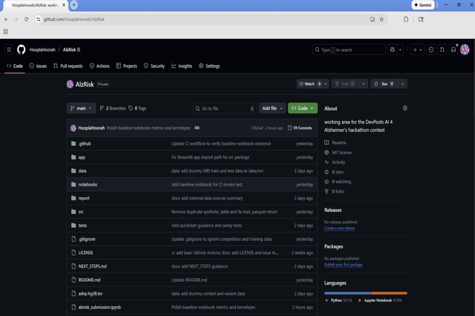Open the data folder
Viewport: 475px width, 316px height.
click(83, 171)
